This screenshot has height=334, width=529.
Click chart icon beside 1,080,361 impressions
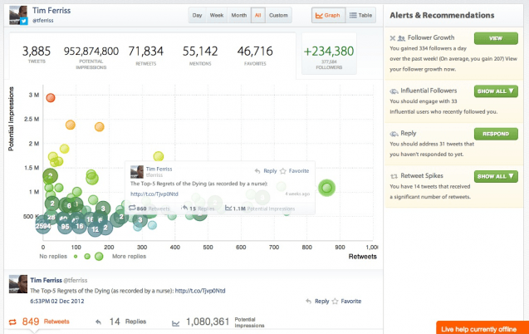click(176, 323)
